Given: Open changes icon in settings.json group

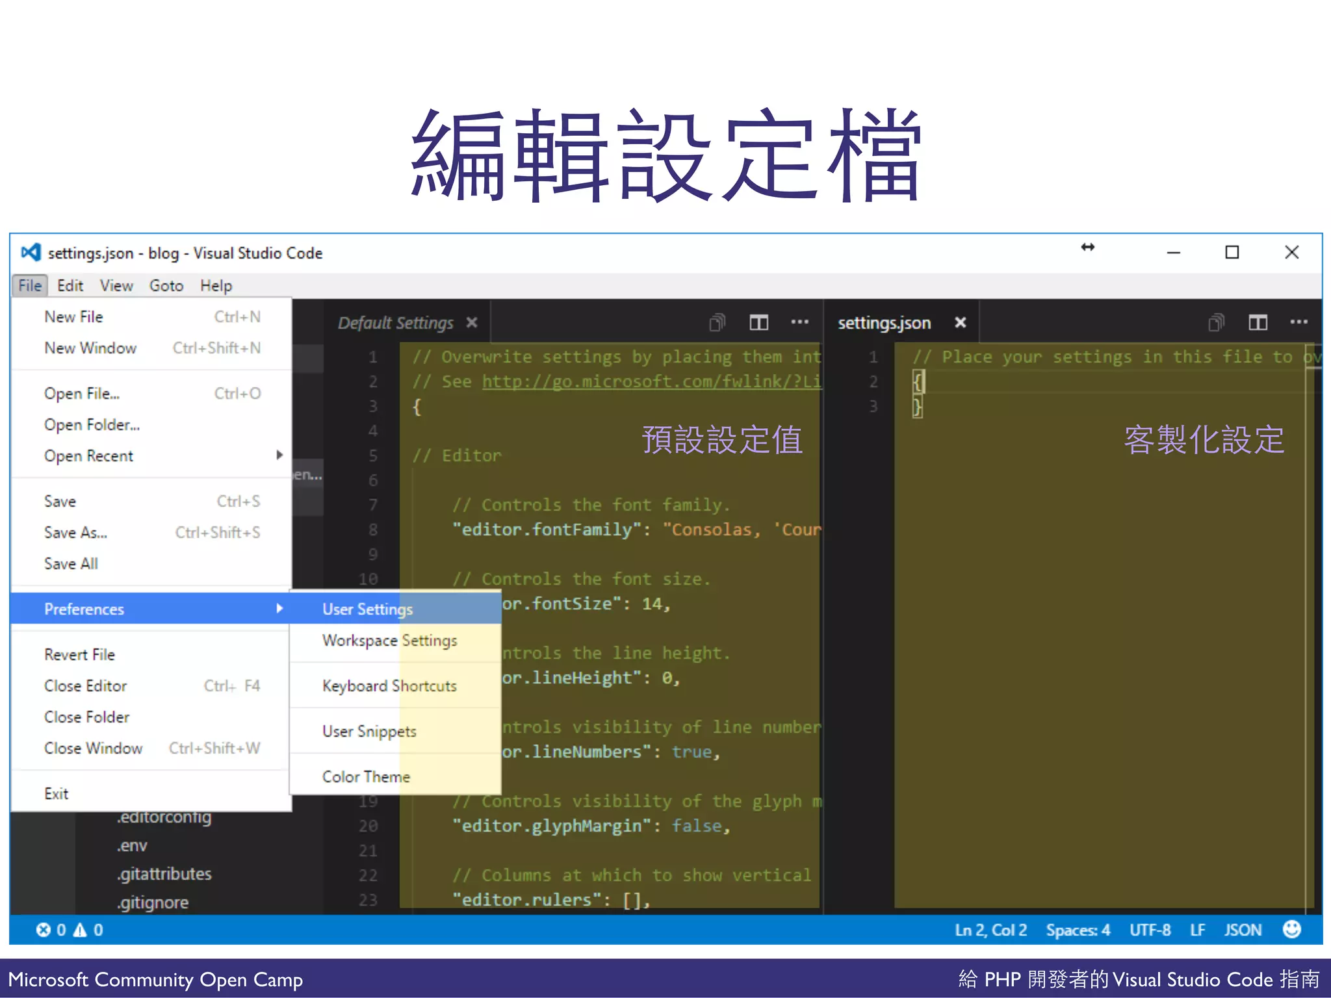Looking at the screenshot, I should 1216,322.
